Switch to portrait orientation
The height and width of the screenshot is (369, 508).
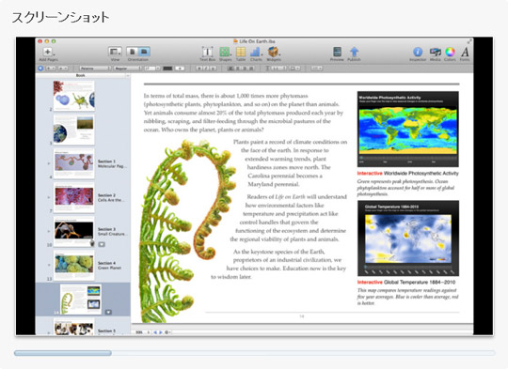133,52
